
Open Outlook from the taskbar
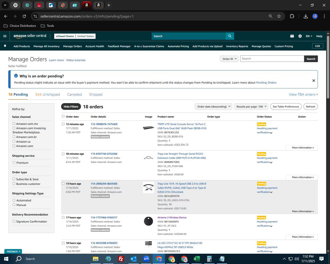point(133,259)
